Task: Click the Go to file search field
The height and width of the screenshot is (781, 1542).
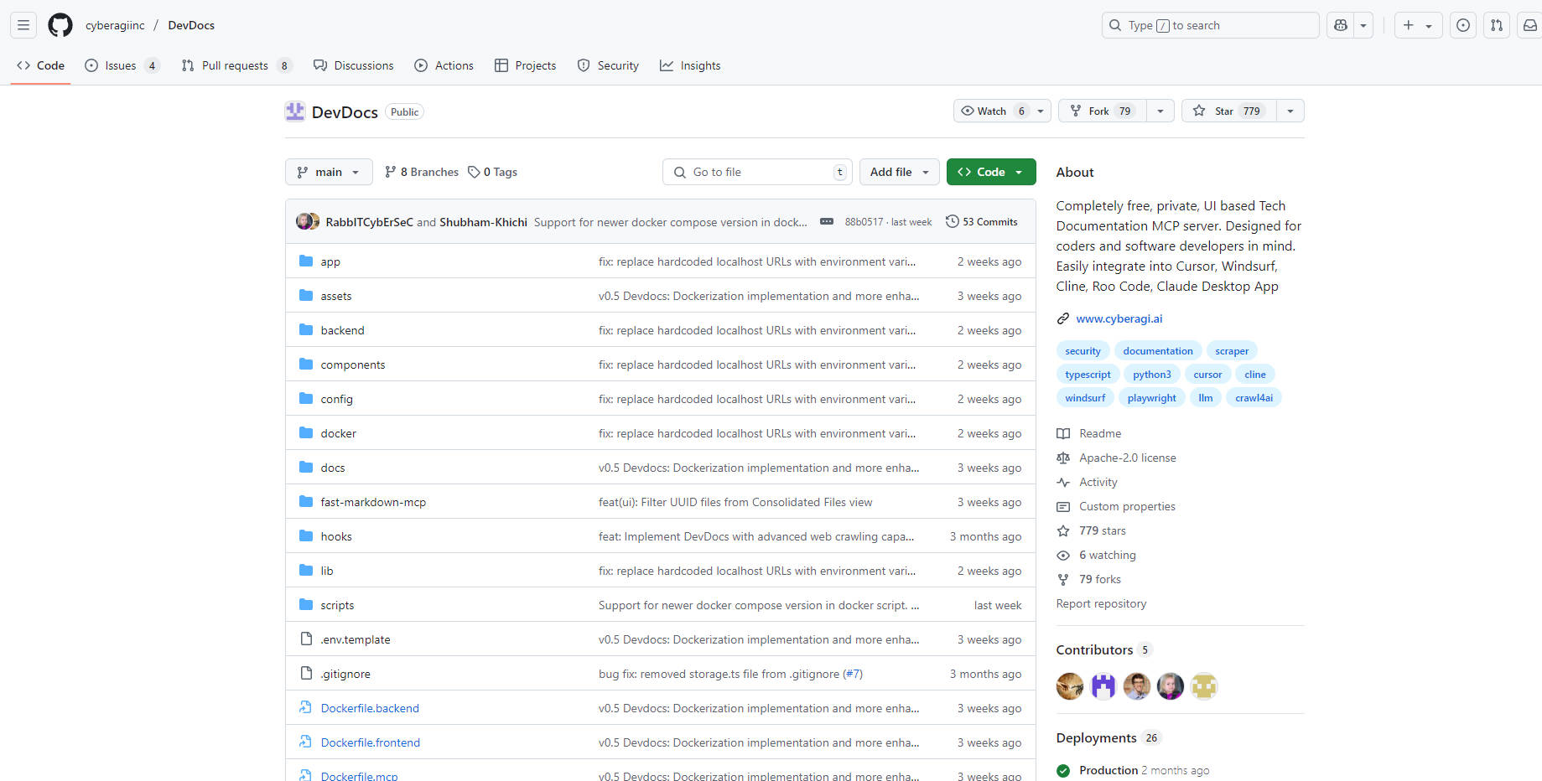Action: pyautogui.click(x=755, y=172)
